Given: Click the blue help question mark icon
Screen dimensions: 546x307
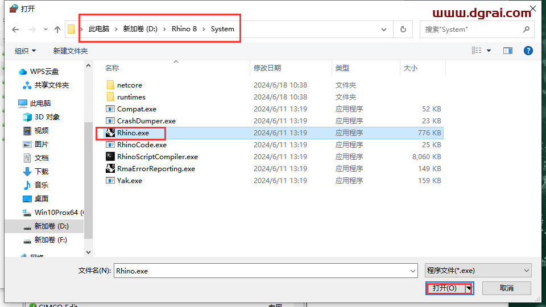Looking at the screenshot, I should (x=528, y=51).
